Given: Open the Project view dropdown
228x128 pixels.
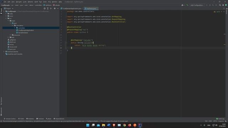Looking at the screenshot, I should pyautogui.click(x=9, y=9).
